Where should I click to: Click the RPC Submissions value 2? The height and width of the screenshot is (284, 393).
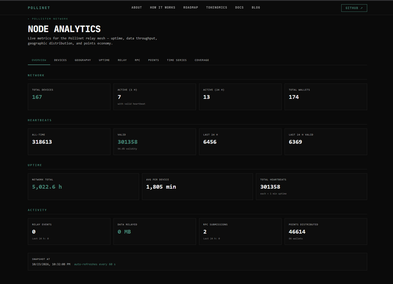pos(205,232)
